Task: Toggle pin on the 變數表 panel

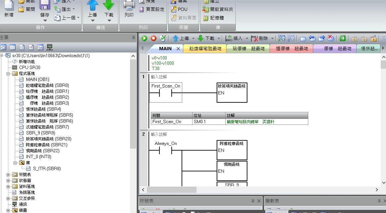Action: point(379,201)
